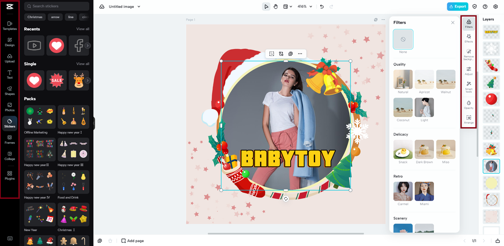The width and height of the screenshot is (504, 246).
Task: Click the crop icon in floating toolbar
Action: tap(272, 54)
